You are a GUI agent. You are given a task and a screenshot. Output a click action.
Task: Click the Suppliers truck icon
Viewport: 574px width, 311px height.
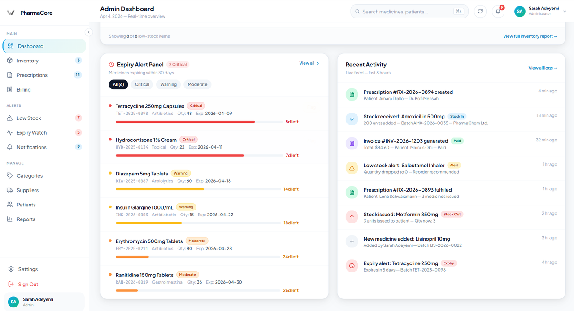point(10,190)
